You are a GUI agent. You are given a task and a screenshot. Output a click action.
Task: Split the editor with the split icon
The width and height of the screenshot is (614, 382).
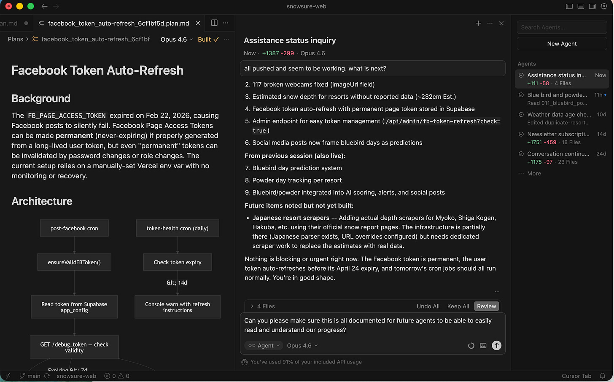click(x=214, y=23)
